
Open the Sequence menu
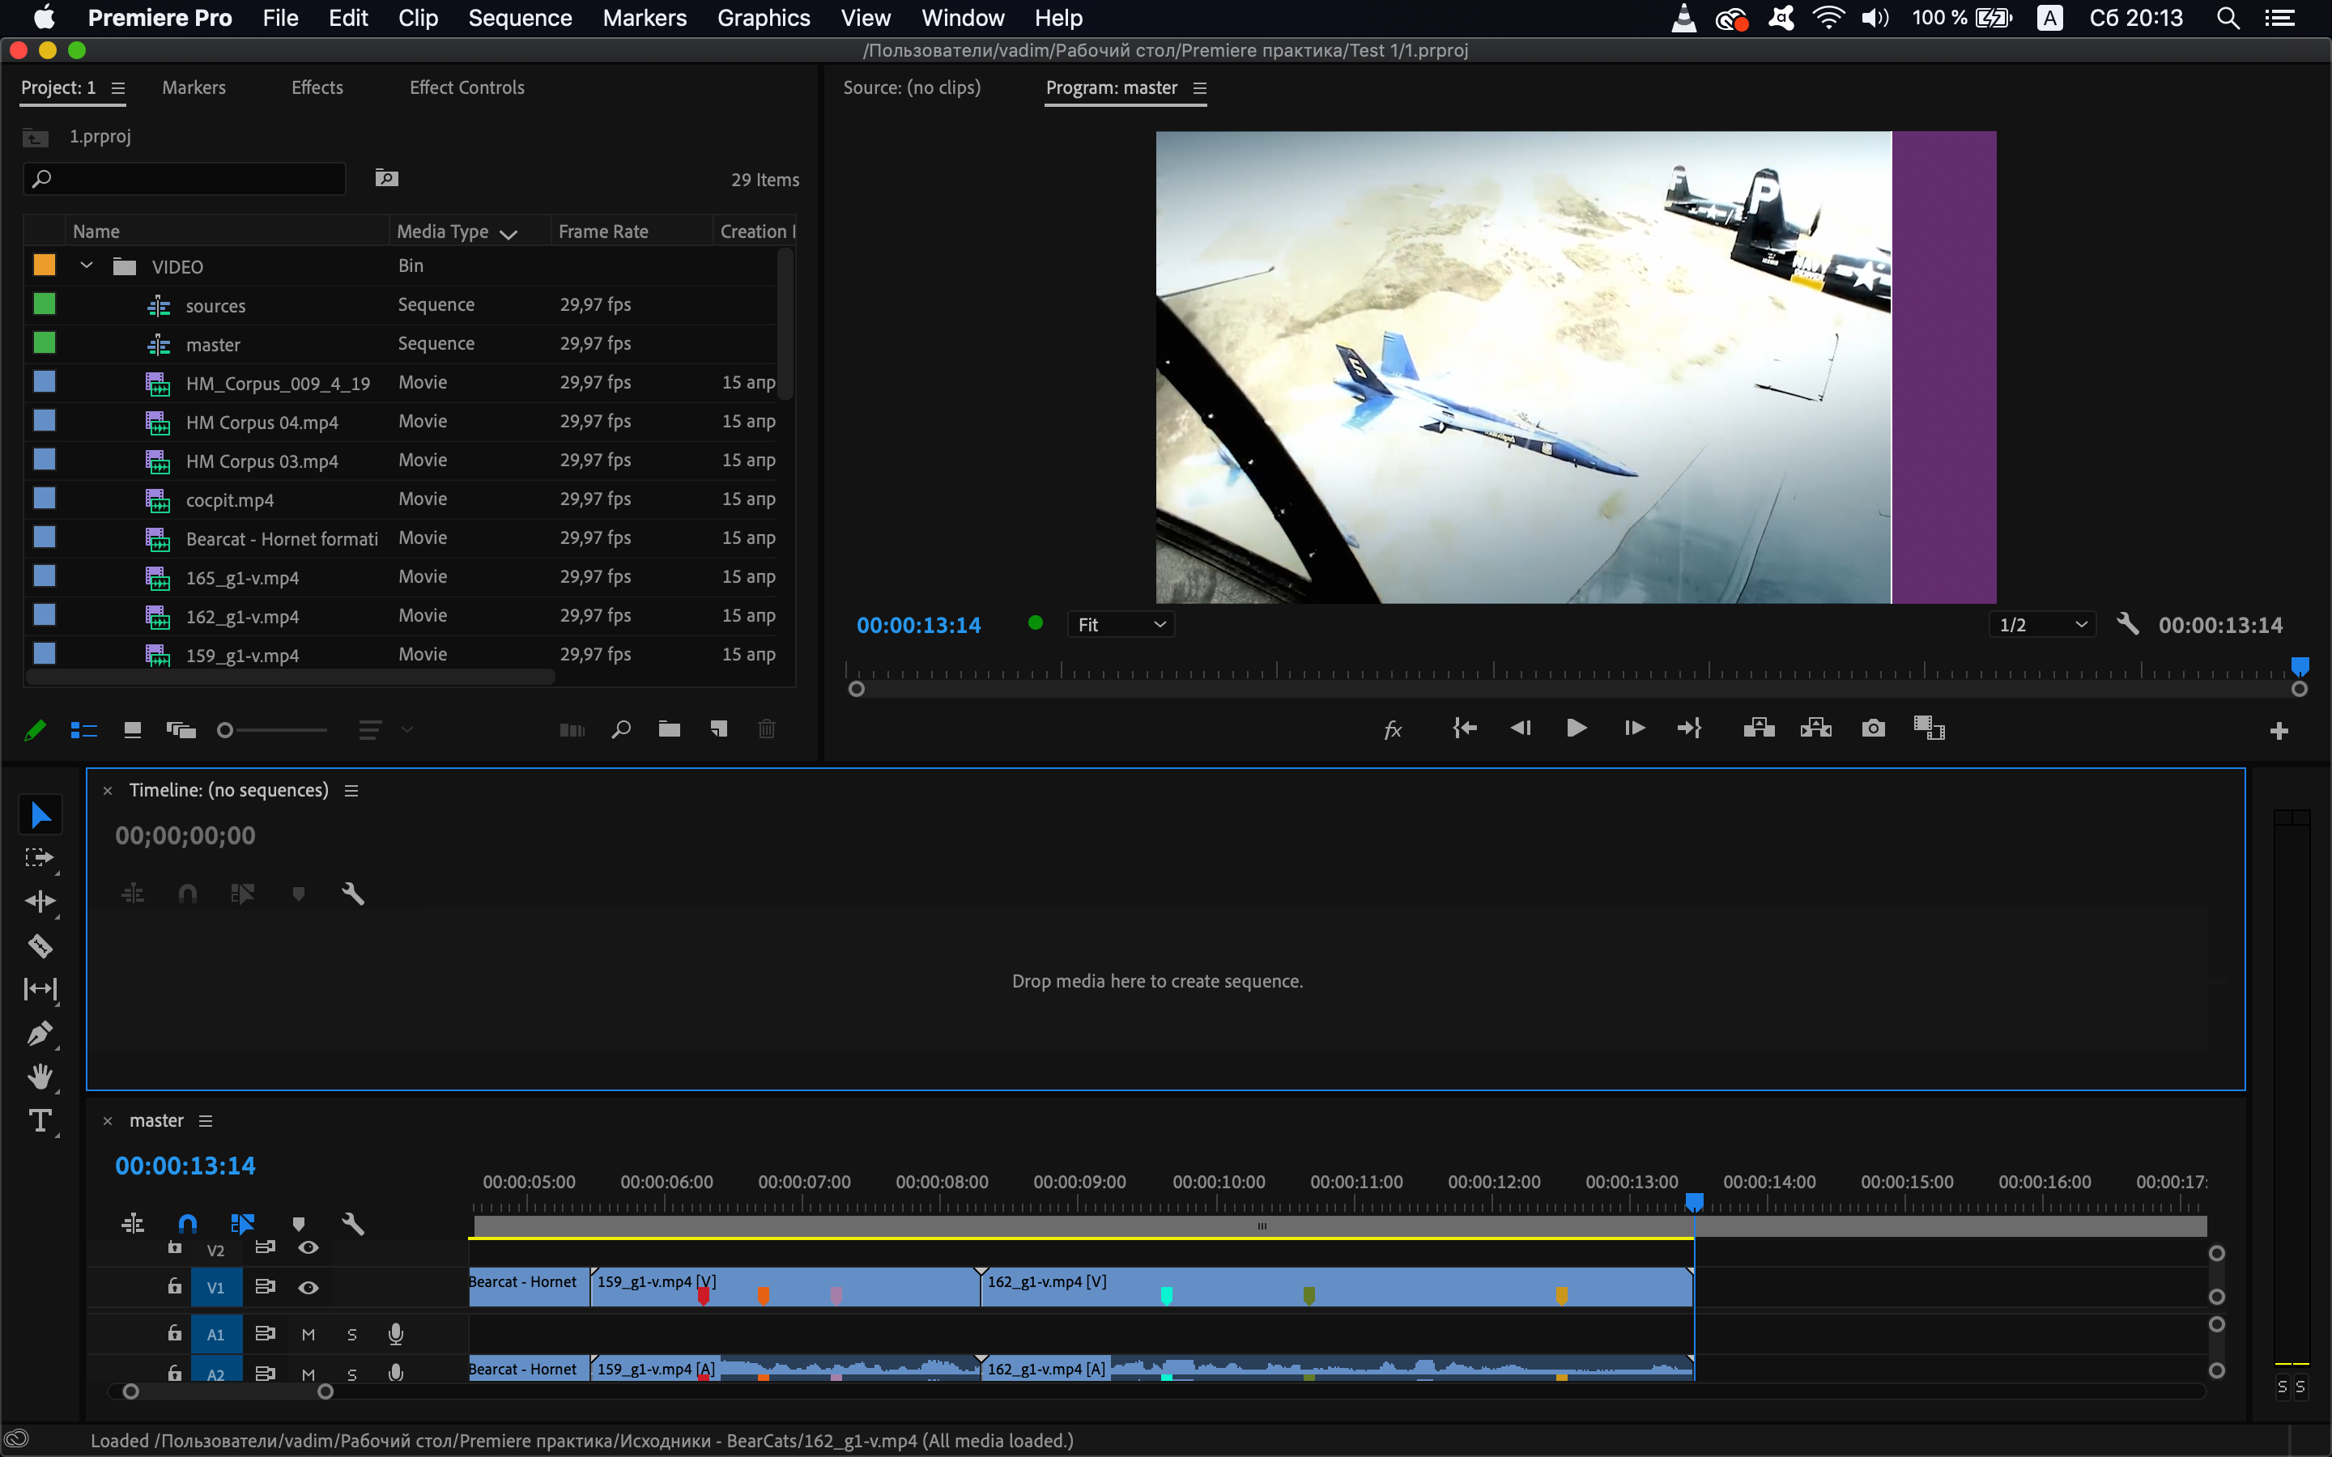coord(521,17)
